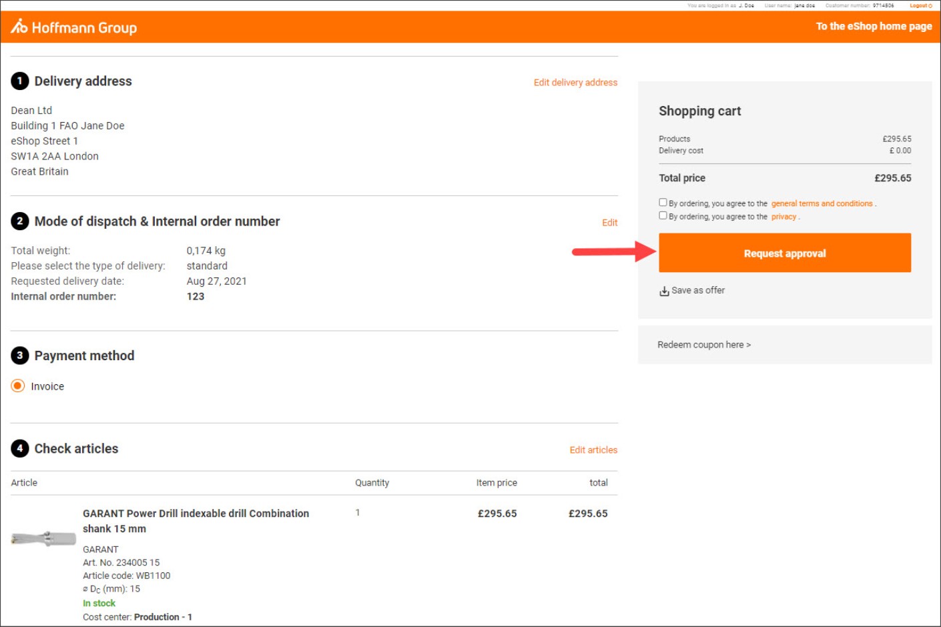Click the Logout link at top right
Viewport: 941px width, 627px height.
pyautogui.click(x=920, y=5)
